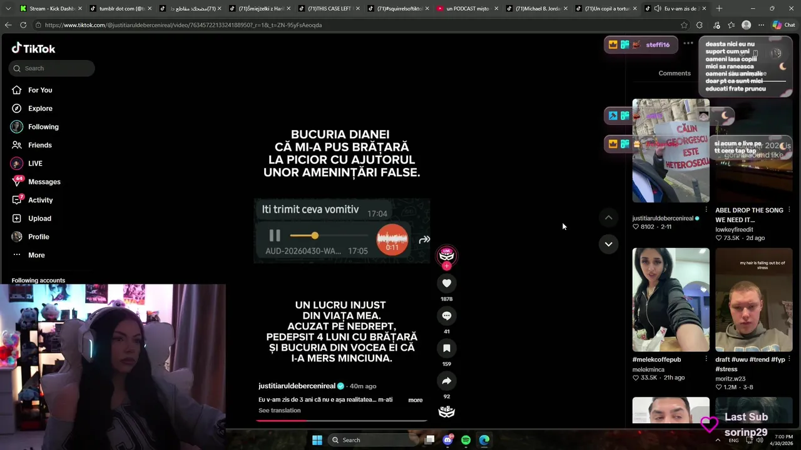Show hidden system tray icons

[717, 440]
